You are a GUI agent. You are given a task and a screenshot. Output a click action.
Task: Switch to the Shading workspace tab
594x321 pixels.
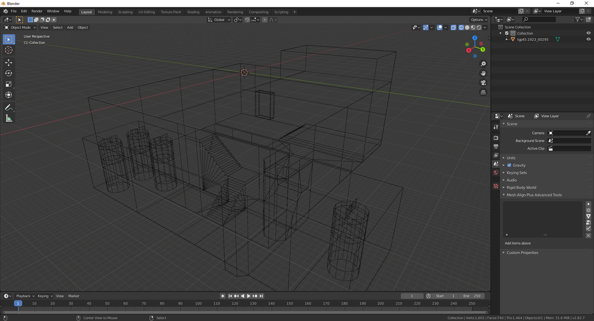pos(193,12)
